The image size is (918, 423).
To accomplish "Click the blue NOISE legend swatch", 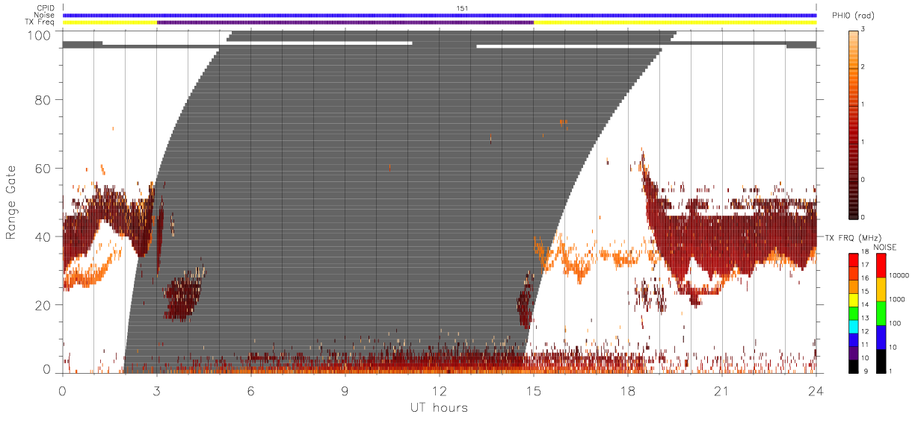I will point(881,337).
